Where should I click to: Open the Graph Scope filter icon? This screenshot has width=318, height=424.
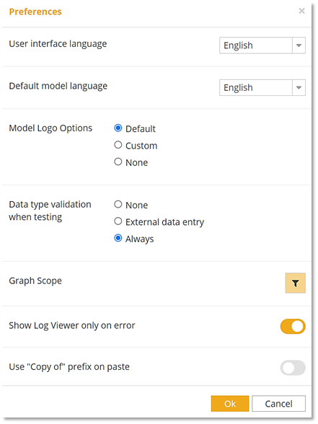[296, 283]
